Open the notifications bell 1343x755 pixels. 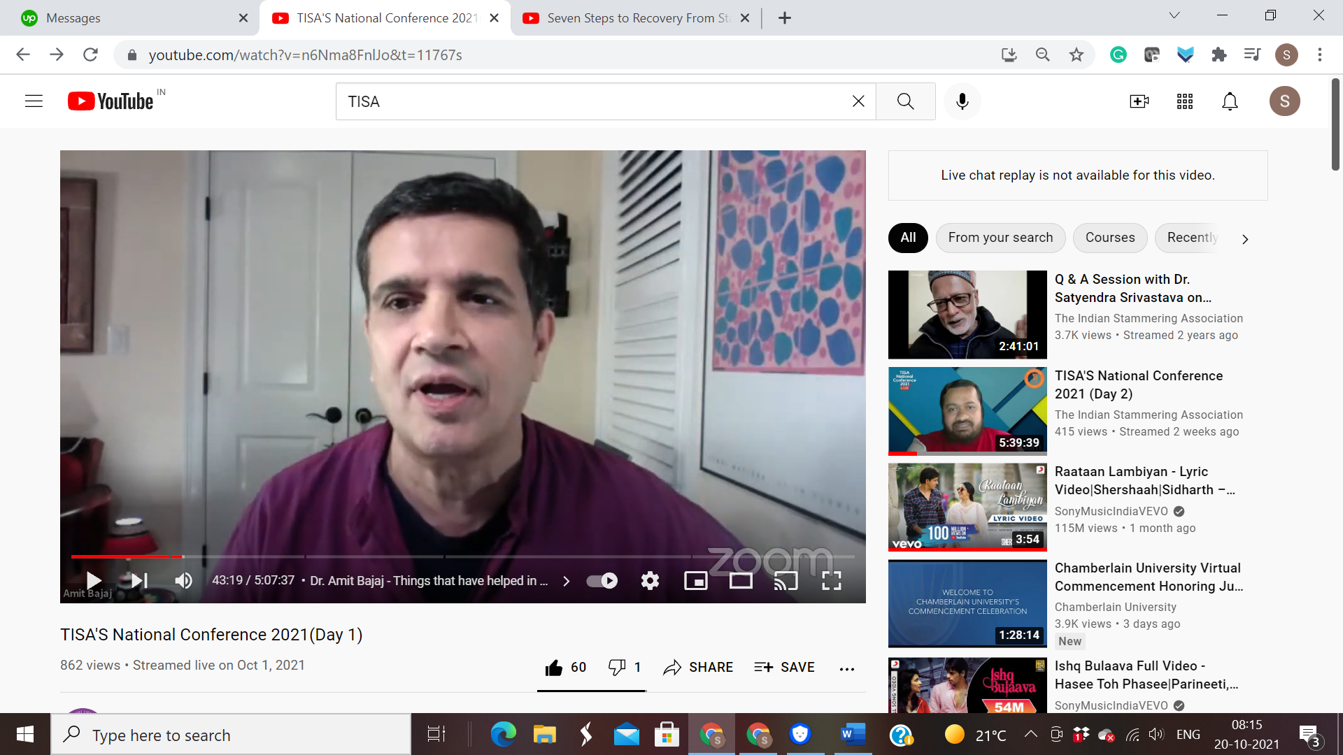(x=1230, y=101)
